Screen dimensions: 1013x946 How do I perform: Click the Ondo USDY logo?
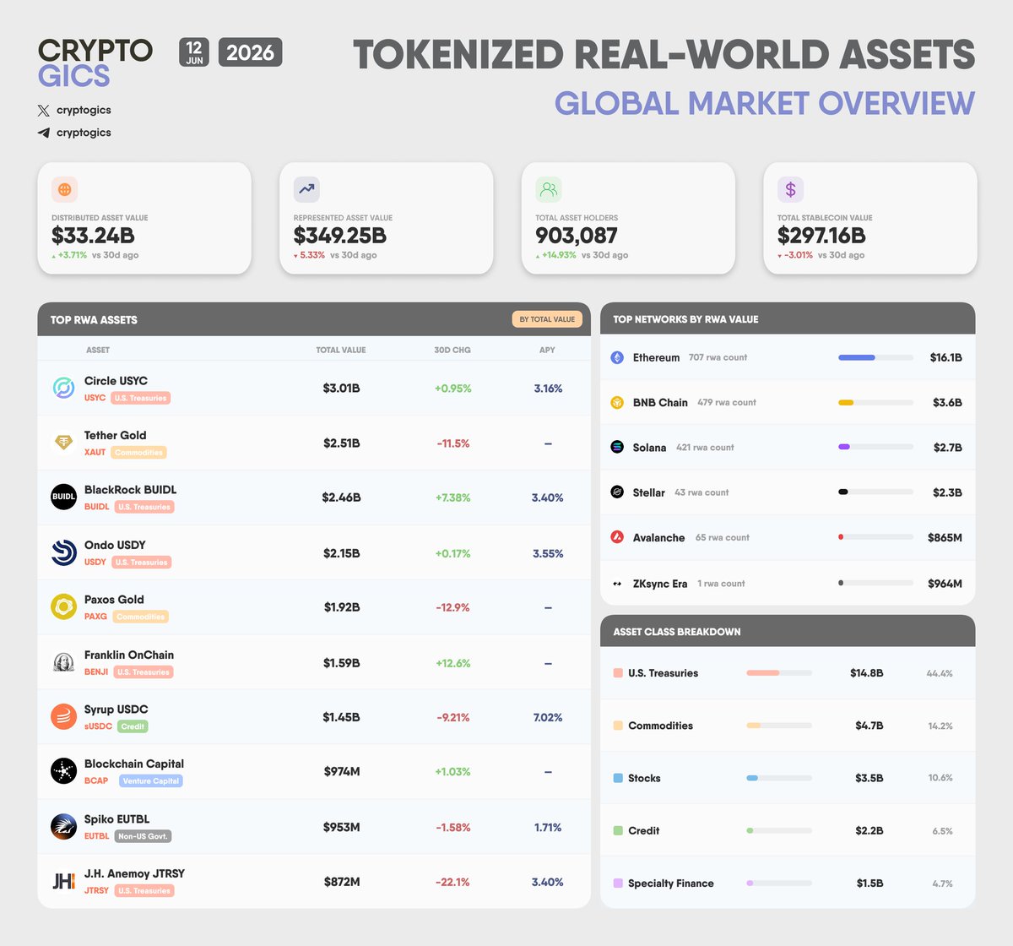tap(64, 552)
